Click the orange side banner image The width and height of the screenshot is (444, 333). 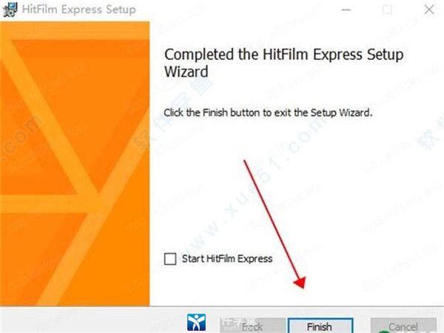coord(75,164)
